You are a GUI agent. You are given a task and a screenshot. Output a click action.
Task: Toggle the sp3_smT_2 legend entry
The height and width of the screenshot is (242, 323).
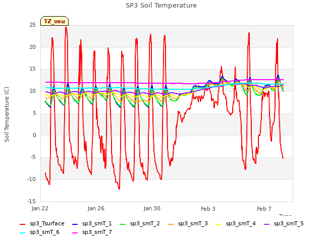pyautogui.click(x=140, y=224)
